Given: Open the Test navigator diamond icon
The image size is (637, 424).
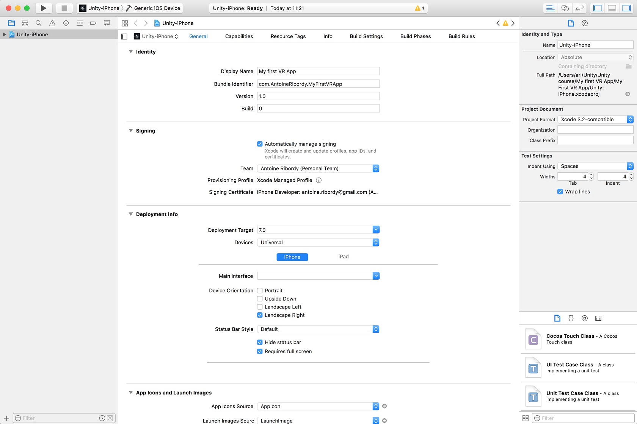Looking at the screenshot, I should coord(66,23).
